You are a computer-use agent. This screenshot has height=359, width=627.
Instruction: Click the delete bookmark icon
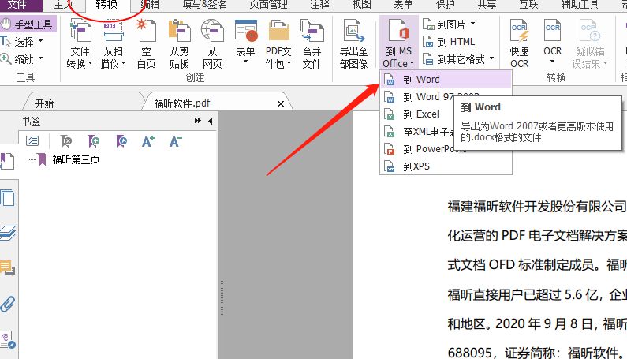pos(65,141)
